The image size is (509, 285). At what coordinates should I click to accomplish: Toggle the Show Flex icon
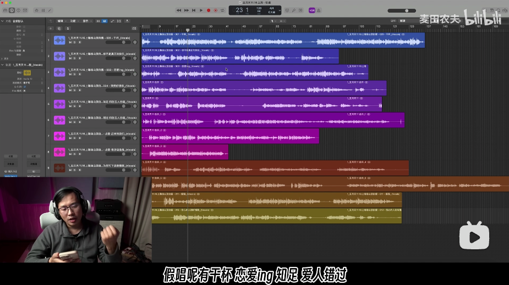coord(119,21)
